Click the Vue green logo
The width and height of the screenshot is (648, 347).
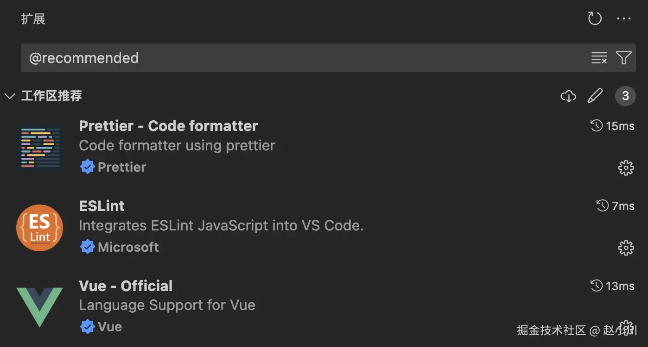[x=39, y=307]
